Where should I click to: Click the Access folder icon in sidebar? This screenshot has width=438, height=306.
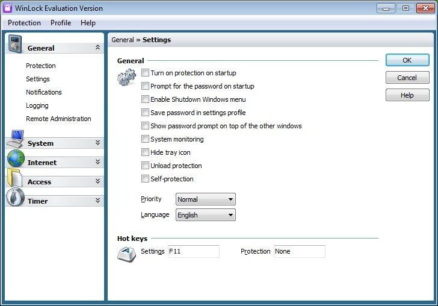[x=14, y=177]
